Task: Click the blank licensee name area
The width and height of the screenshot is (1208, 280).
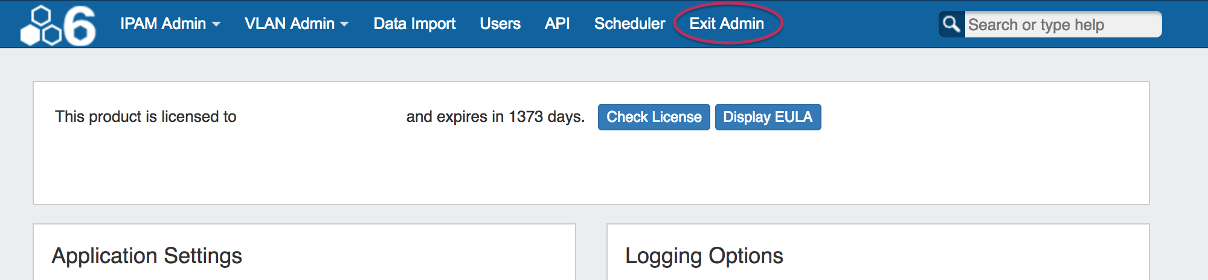Action: point(320,116)
